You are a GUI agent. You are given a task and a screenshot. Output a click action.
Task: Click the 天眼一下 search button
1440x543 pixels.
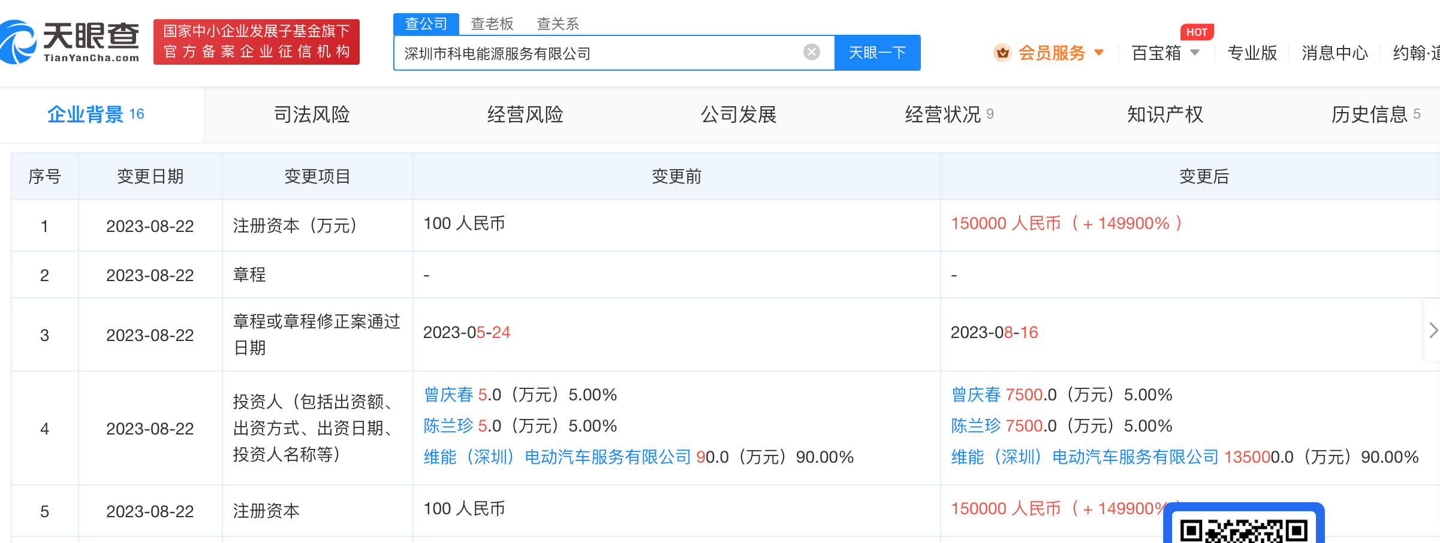[878, 53]
